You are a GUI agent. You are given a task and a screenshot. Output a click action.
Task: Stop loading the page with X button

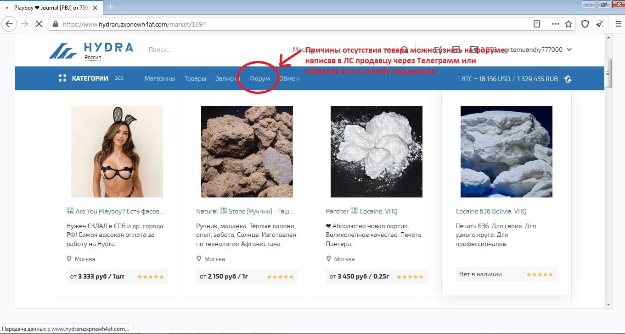click(x=39, y=24)
